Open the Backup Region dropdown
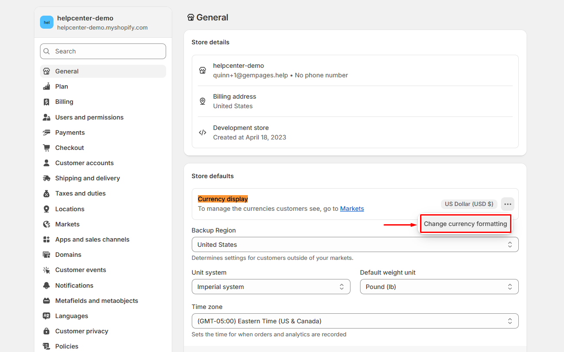This screenshot has width=564, height=352. pyautogui.click(x=355, y=244)
